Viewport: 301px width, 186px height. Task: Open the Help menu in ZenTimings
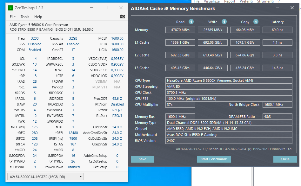(x=38, y=17)
